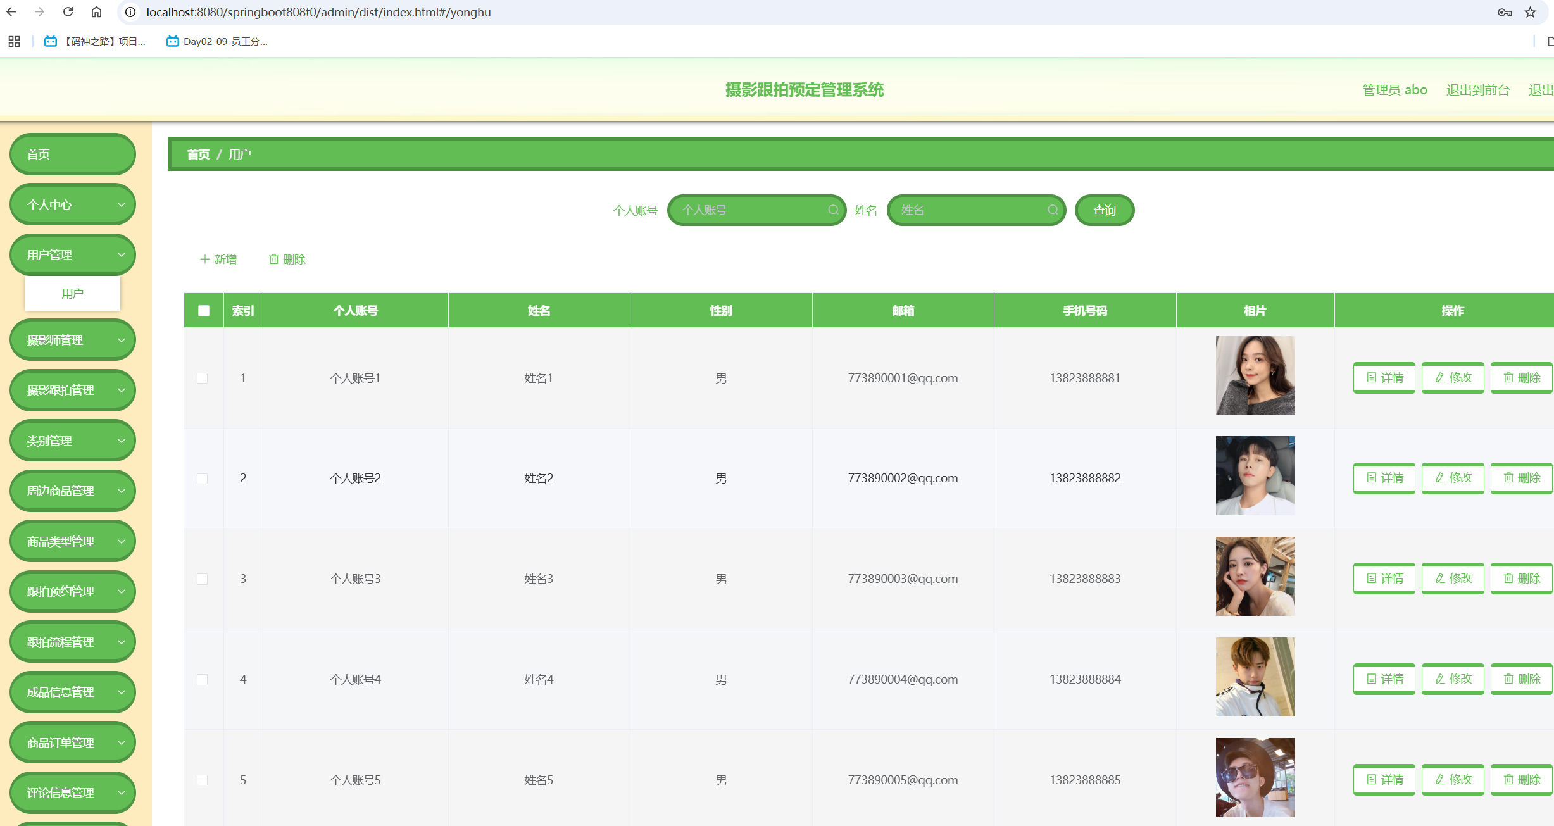Edit 姓名3 with 修改 button
The width and height of the screenshot is (1554, 826).
tap(1453, 579)
